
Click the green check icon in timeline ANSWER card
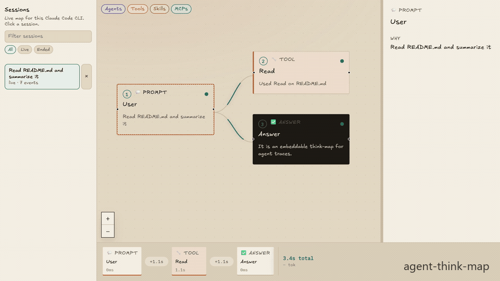[x=244, y=253]
